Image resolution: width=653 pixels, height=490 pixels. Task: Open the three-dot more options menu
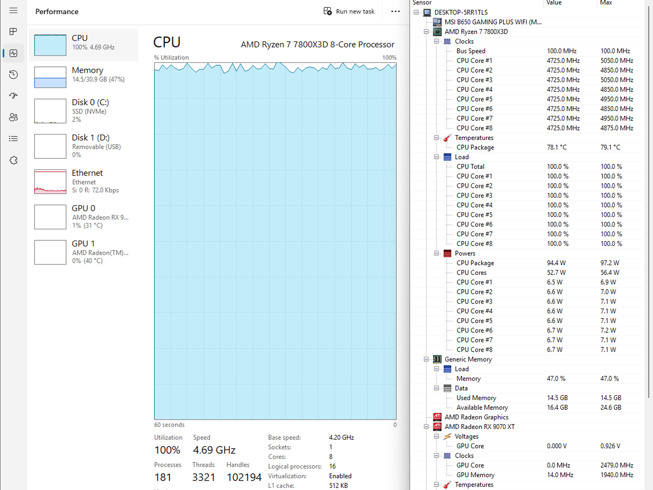[x=395, y=11]
